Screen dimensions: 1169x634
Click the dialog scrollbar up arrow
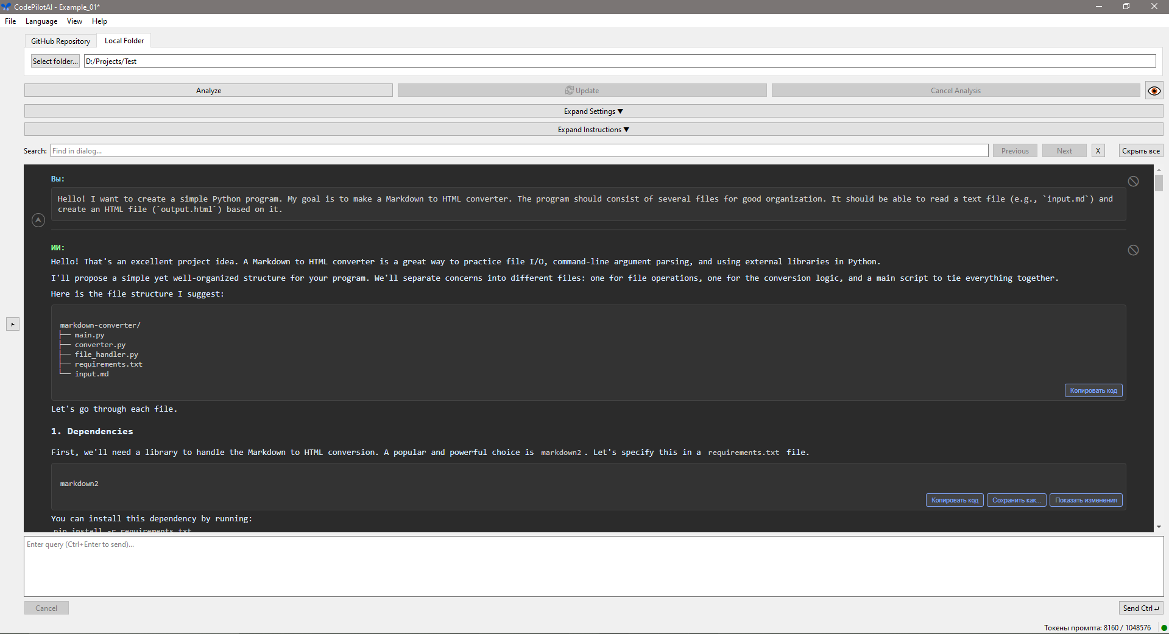click(x=1159, y=170)
